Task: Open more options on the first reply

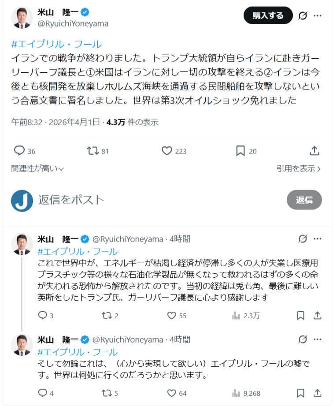Action: [317, 238]
